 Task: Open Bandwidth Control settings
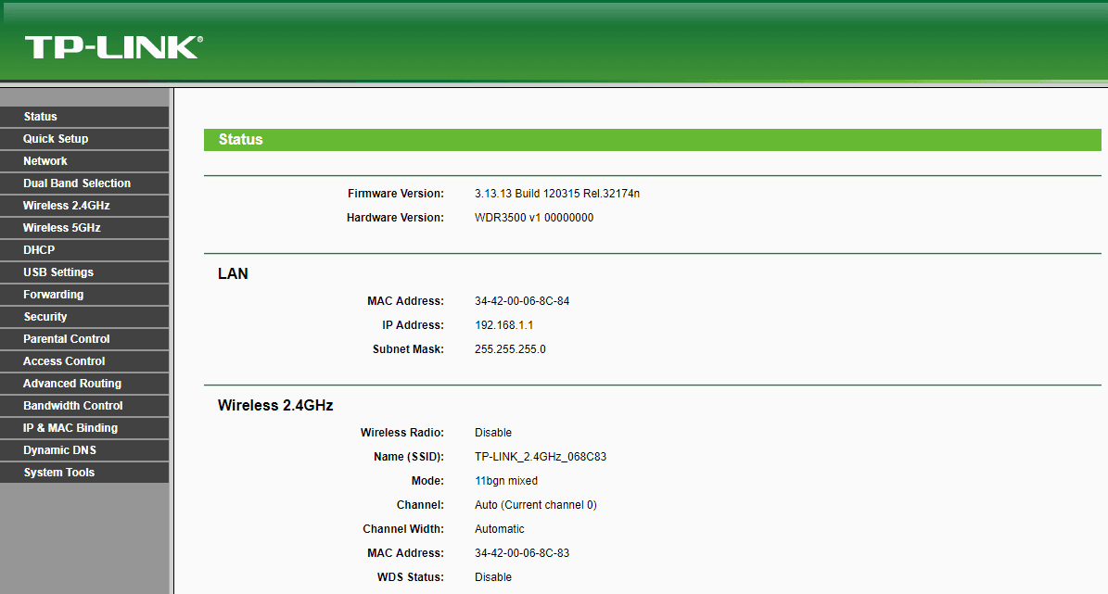tap(70, 405)
